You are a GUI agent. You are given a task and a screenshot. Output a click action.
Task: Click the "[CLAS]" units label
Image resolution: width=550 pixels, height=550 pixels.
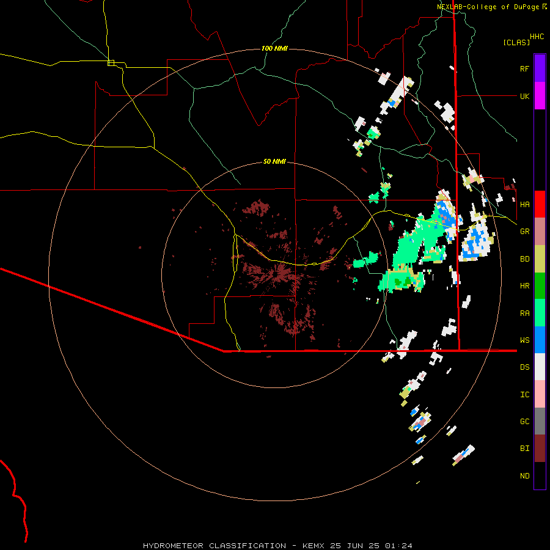516,42
